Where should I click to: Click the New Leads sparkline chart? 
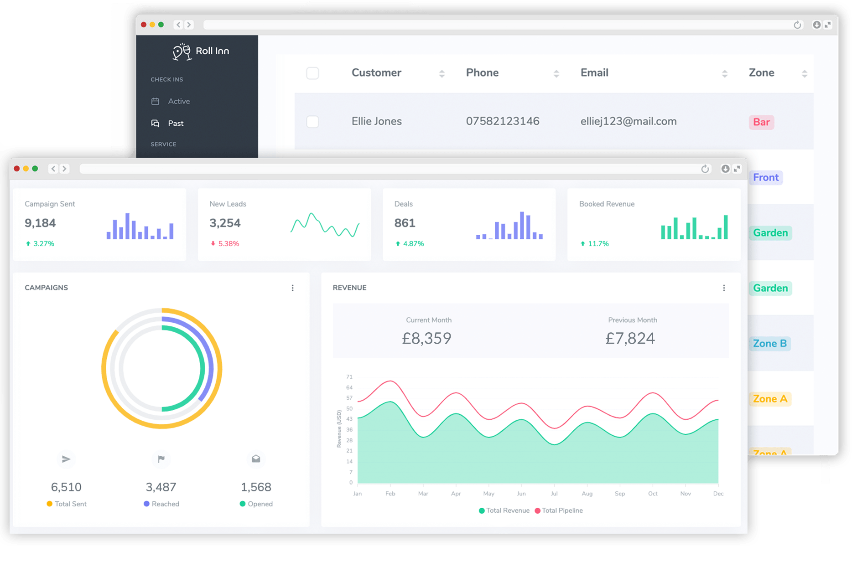325,225
